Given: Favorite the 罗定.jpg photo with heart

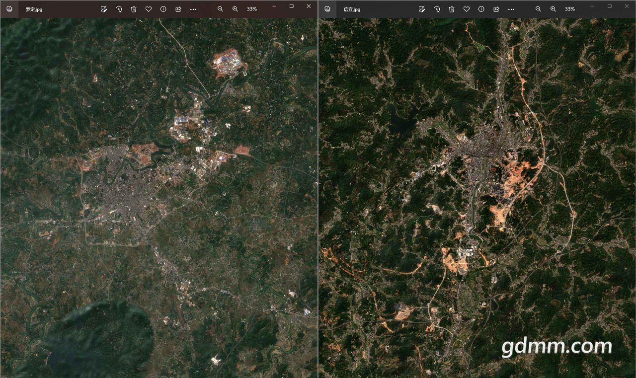Looking at the screenshot, I should coord(148,9).
